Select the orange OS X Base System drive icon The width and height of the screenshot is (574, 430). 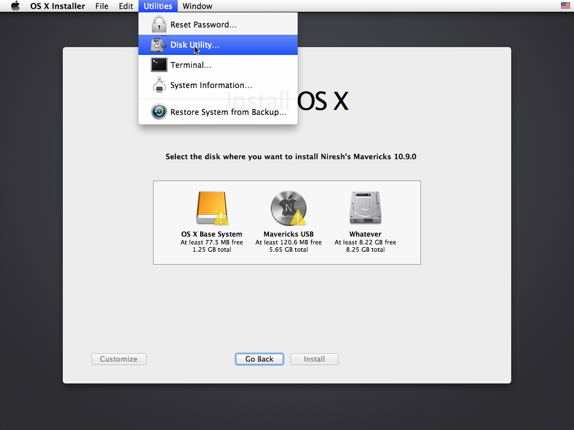[212, 208]
